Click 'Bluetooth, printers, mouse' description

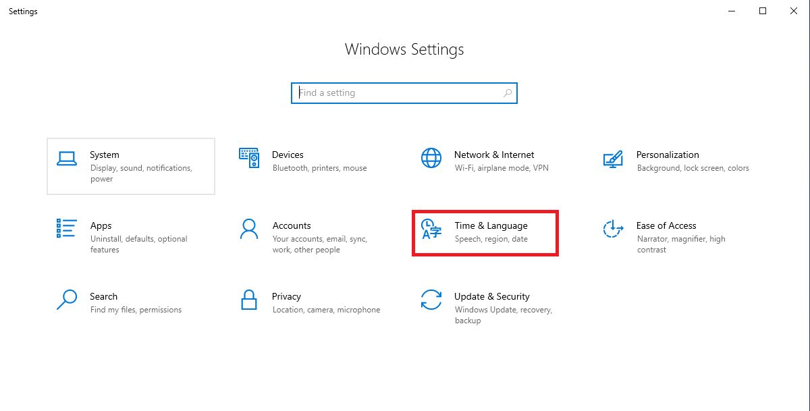tap(319, 168)
